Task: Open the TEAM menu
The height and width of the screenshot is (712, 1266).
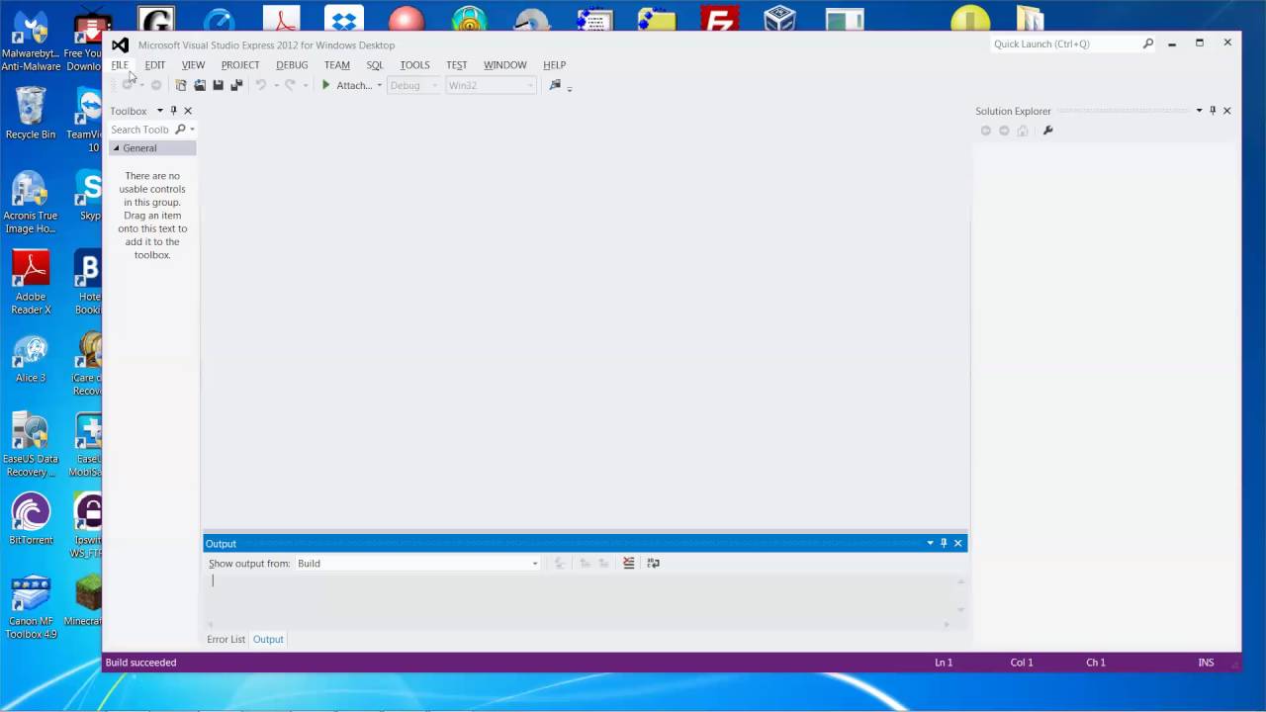Action: (x=337, y=65)
